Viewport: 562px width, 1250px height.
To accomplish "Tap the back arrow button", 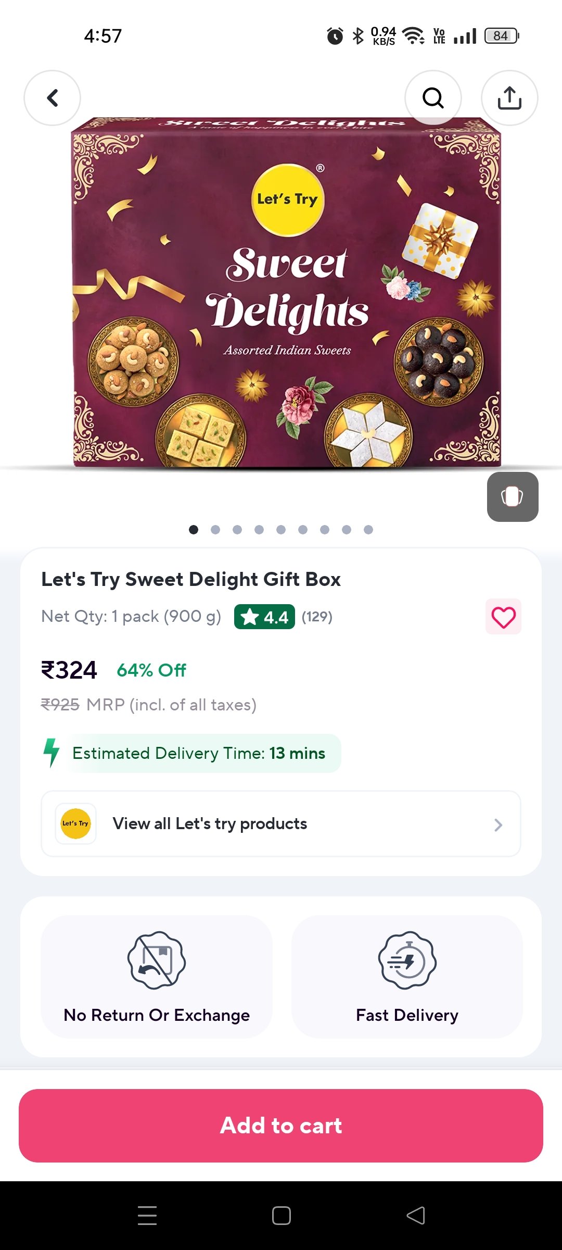I will (52, 98).
